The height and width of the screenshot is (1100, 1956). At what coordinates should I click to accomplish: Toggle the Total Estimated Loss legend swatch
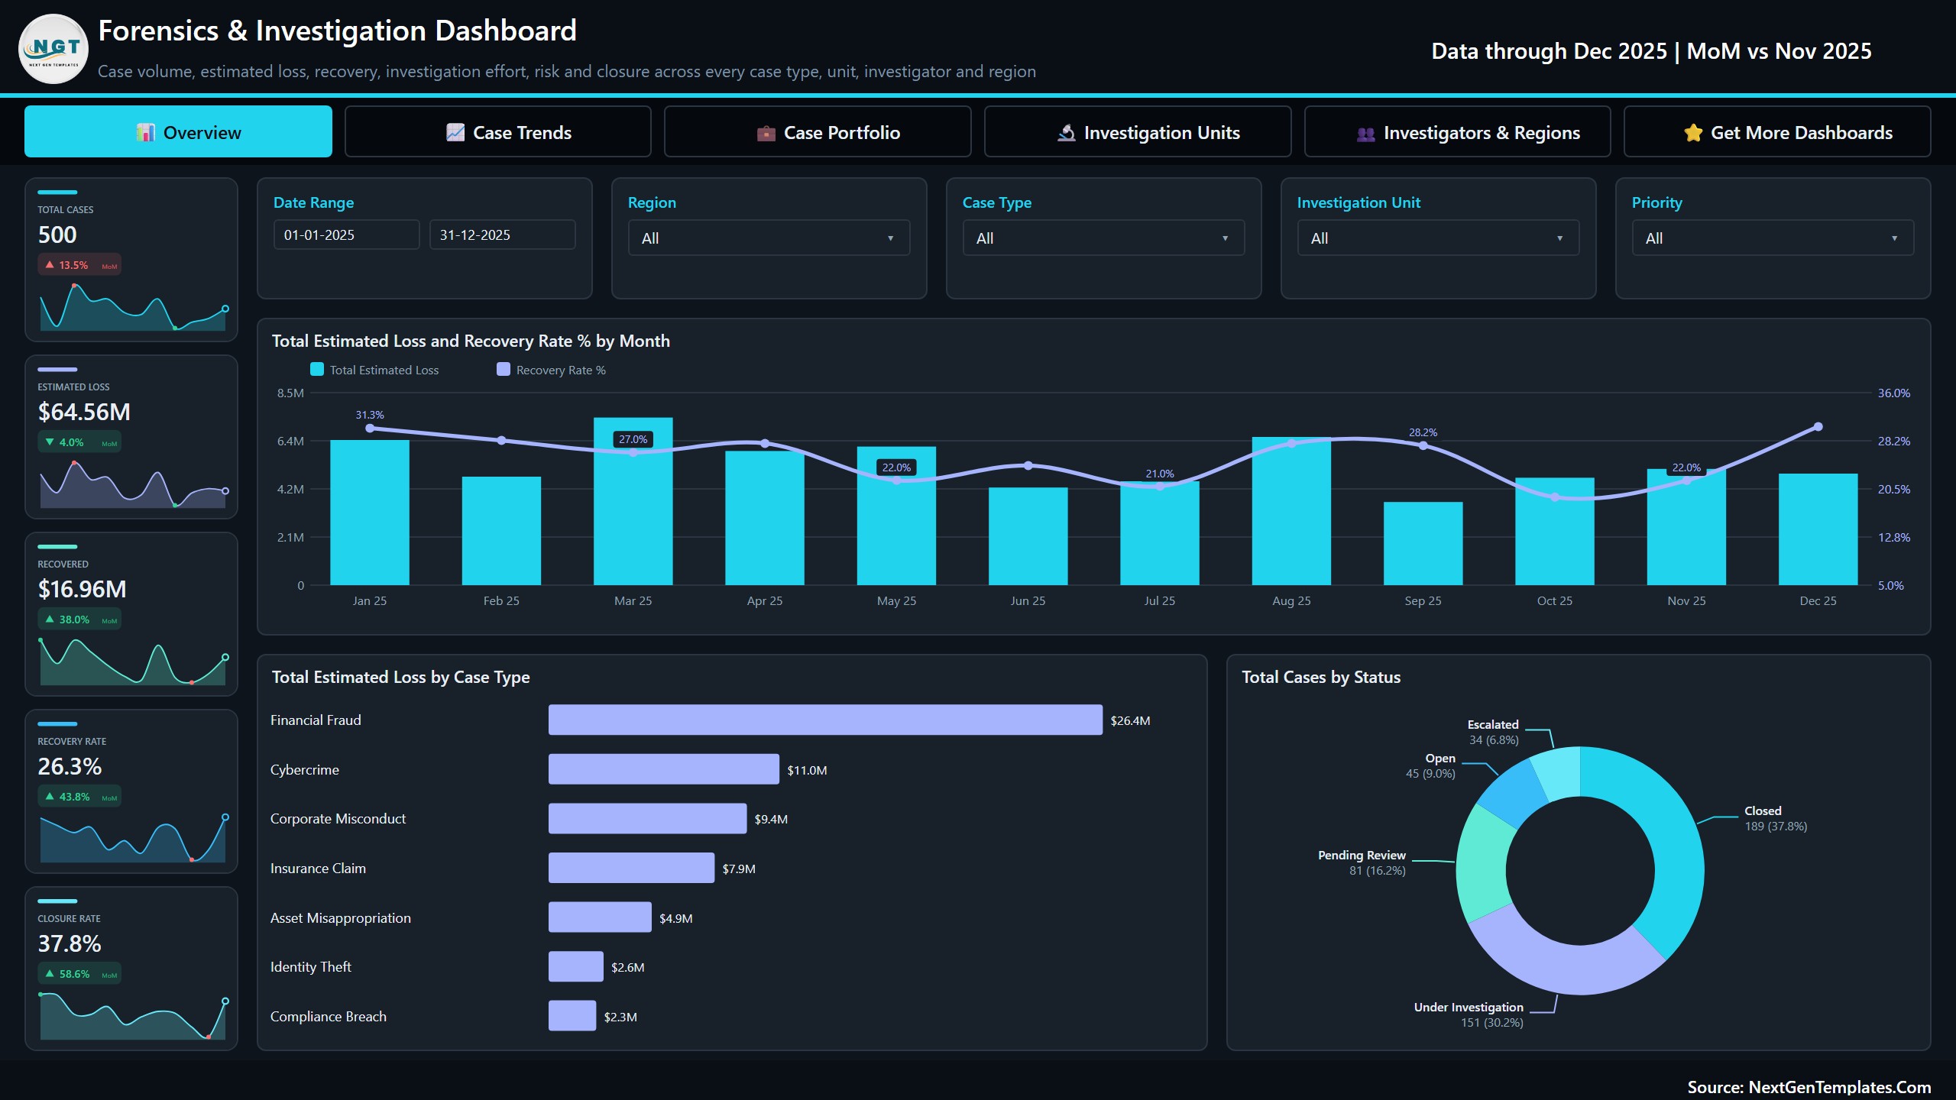317,370
